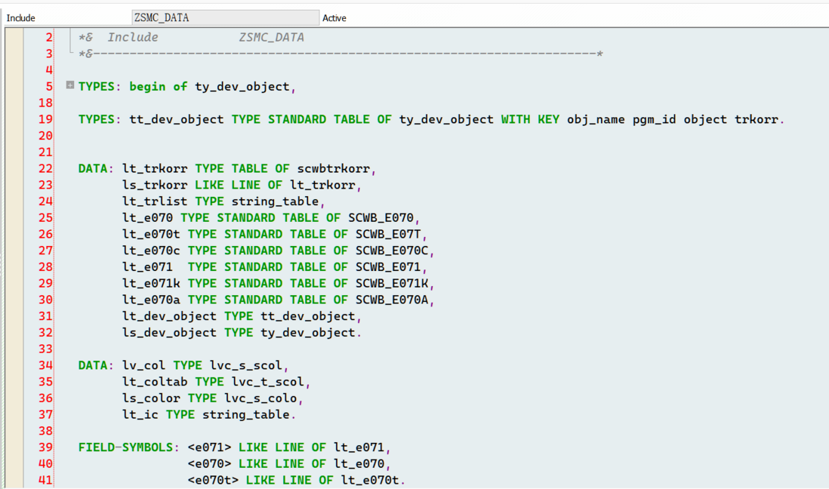This screenshot has width=829, height=489.
Task: Click SCWB_E070C type on line 27
Action: click(x=392, y=251)
